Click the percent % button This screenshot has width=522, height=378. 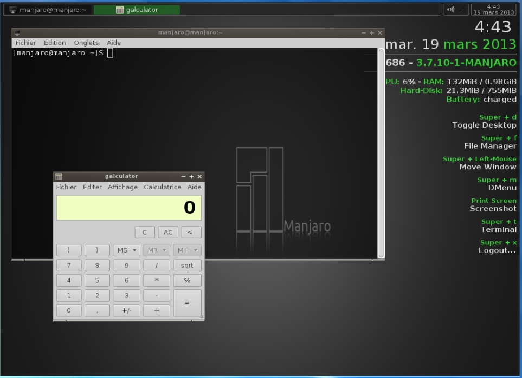(187, 280)
